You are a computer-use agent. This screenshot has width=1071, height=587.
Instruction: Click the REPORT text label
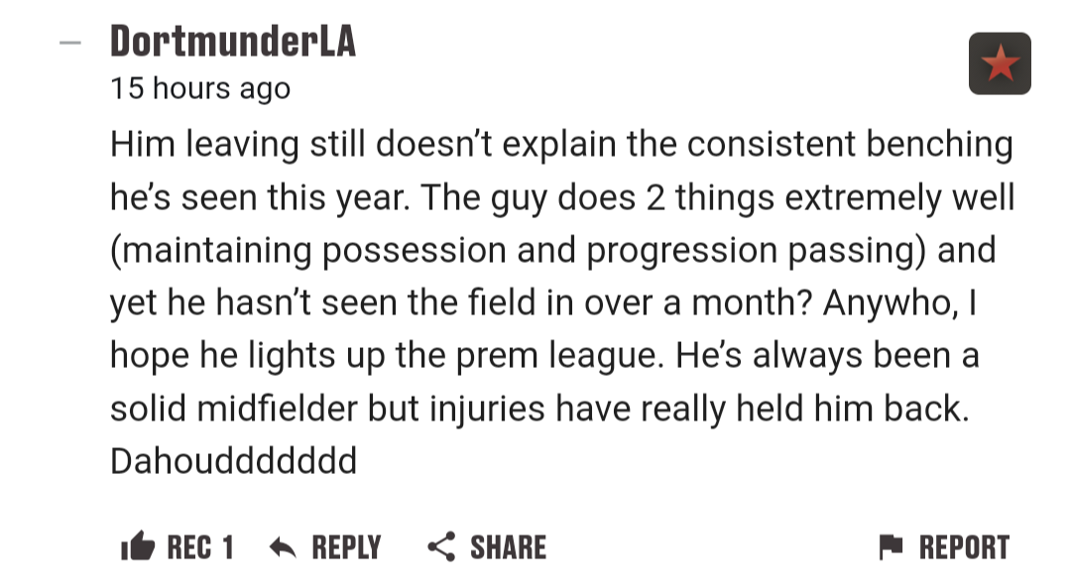coord(964,547)
